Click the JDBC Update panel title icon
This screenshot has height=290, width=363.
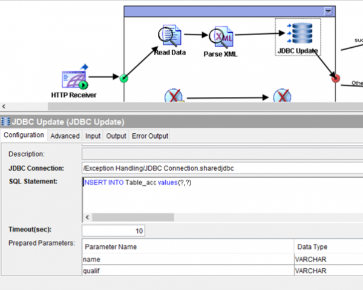pyautogui.click(x=5, y=122)
